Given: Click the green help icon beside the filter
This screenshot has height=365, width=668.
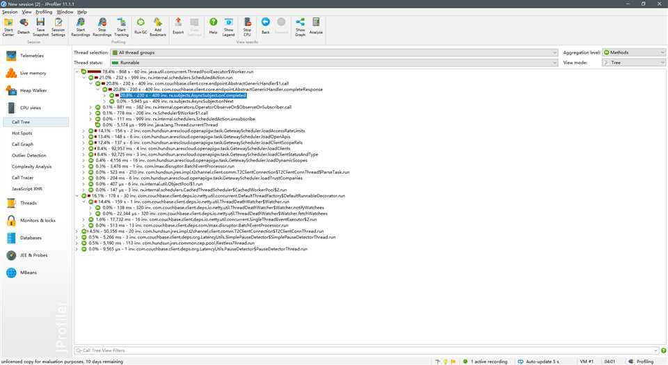Looking at the screenshot, I should pos(663,350).
